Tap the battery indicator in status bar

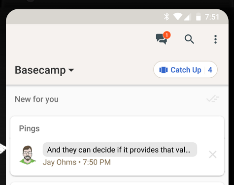tap(199, 17)
